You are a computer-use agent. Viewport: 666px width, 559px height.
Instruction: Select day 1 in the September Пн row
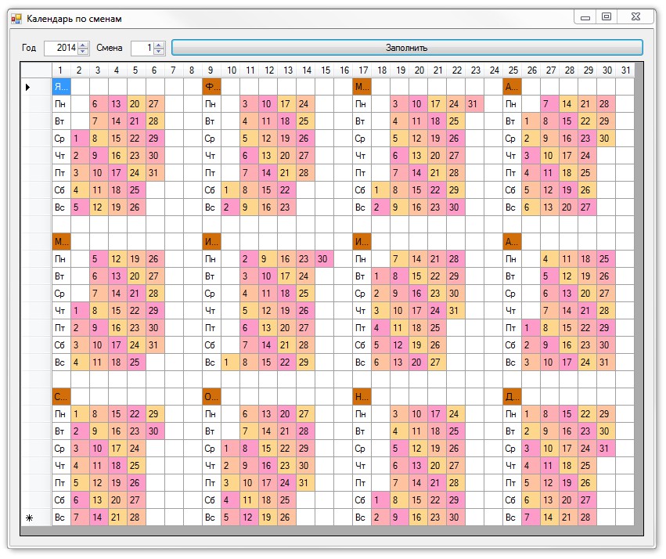(x=80, y=414)
